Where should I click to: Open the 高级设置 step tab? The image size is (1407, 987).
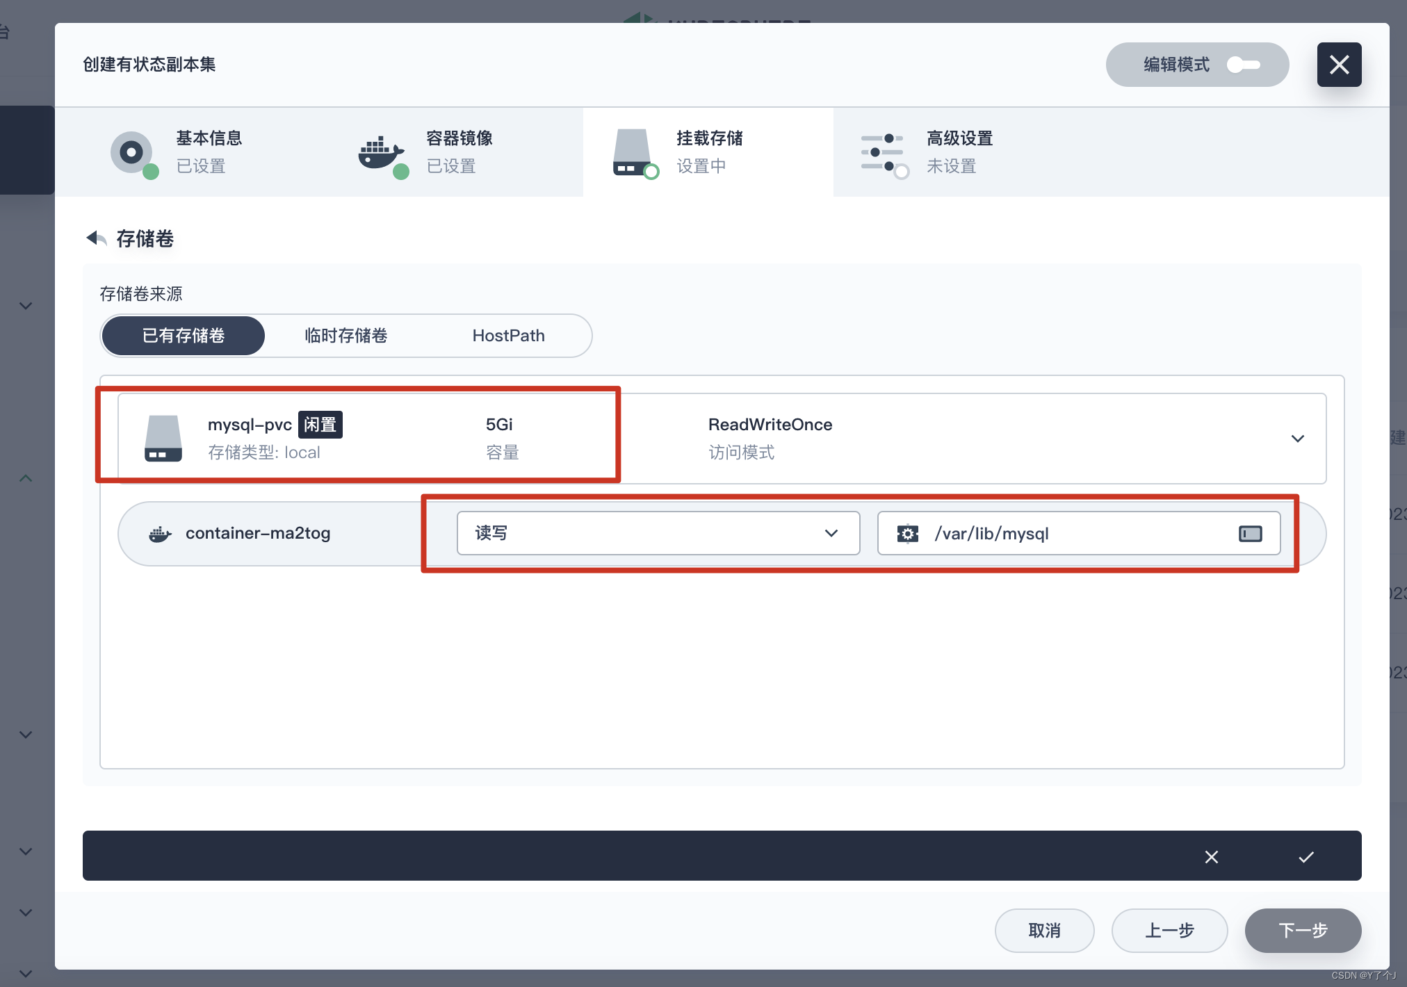[x=959, y=152]
